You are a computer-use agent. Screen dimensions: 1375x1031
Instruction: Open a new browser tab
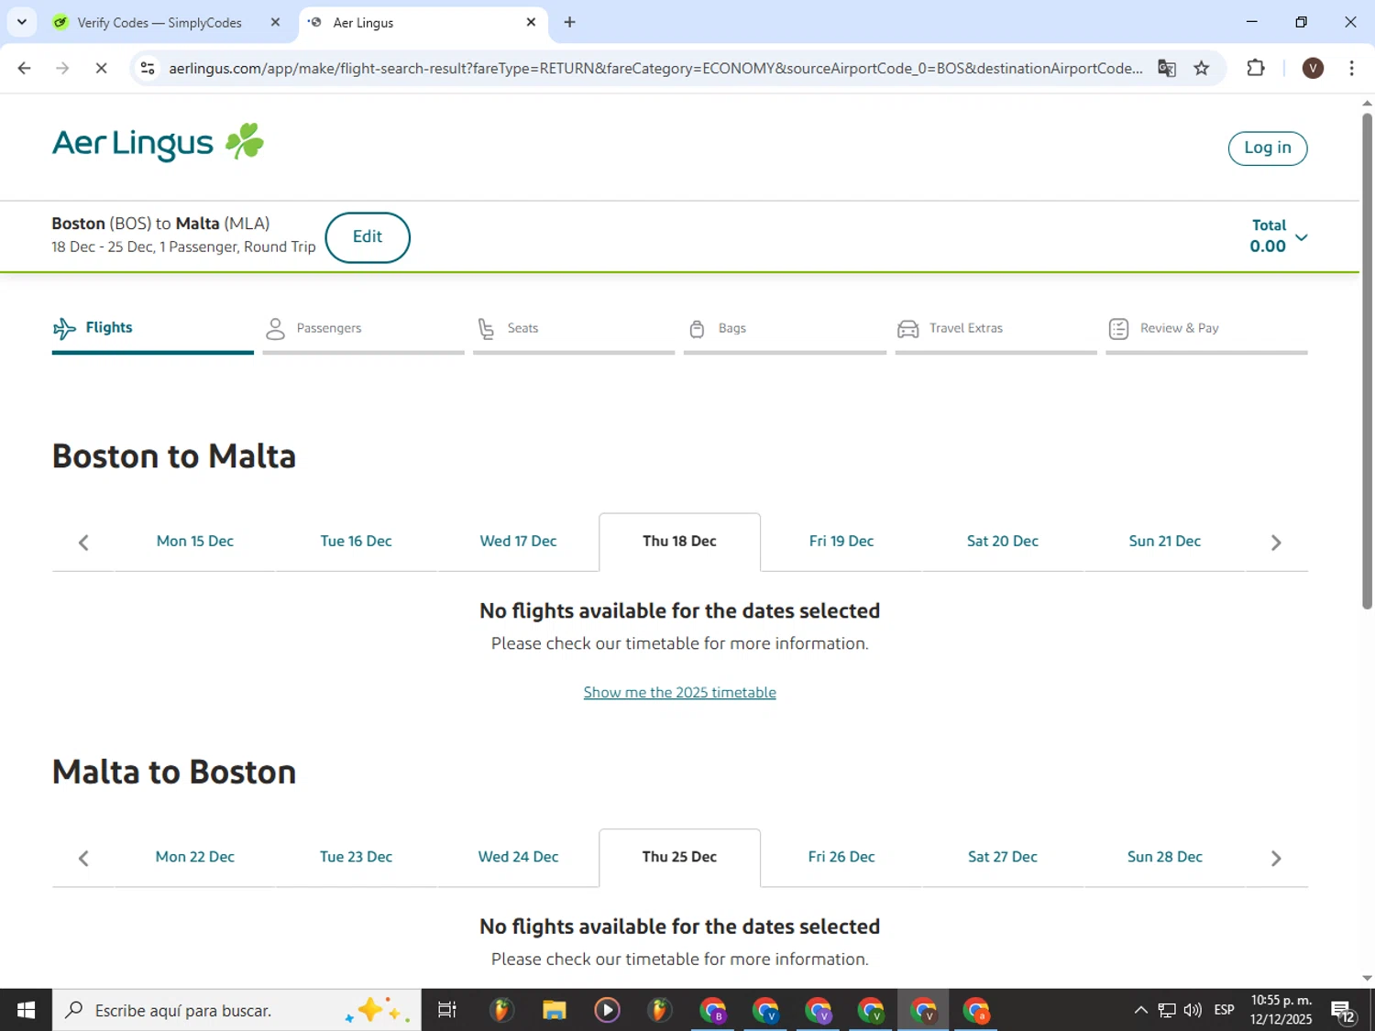coord(570,22)
